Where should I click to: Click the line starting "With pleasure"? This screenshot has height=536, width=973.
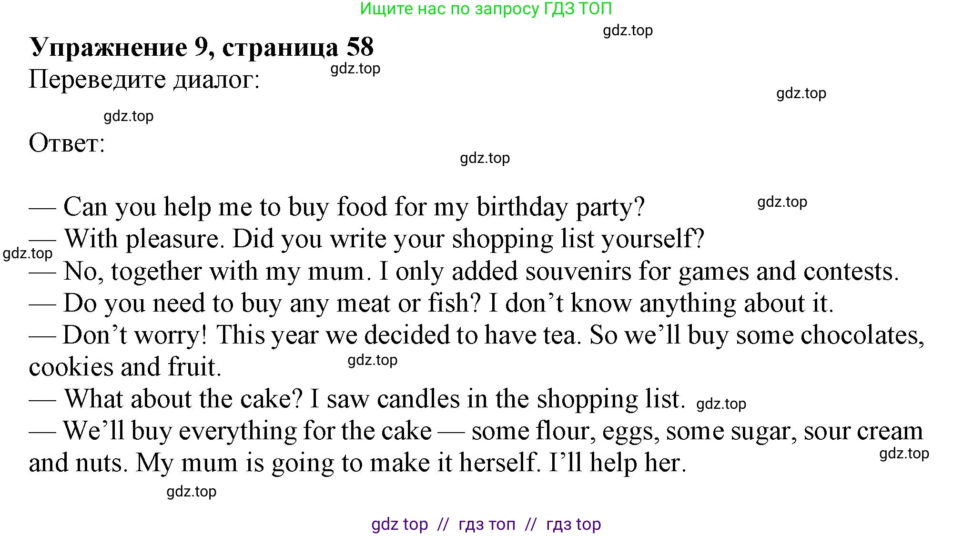(x=367, y=239)
